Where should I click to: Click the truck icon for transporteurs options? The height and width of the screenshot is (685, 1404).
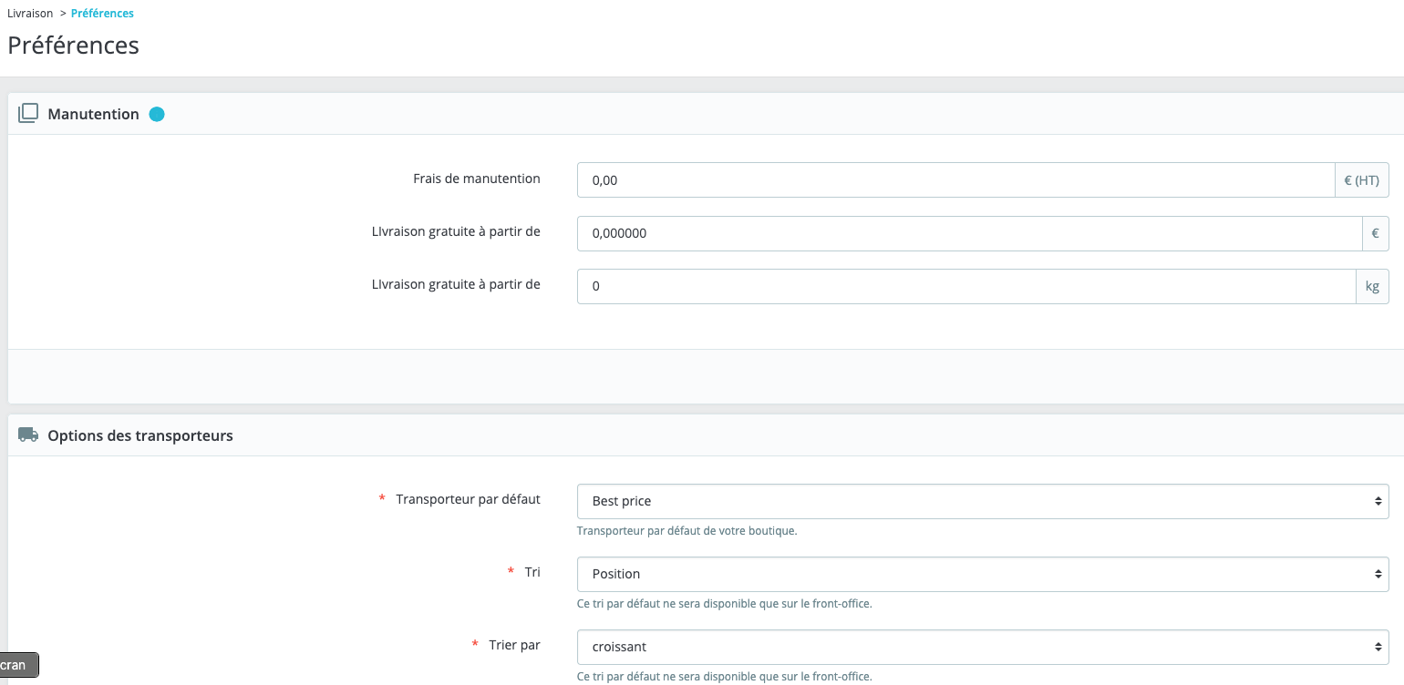coord(28,435)
